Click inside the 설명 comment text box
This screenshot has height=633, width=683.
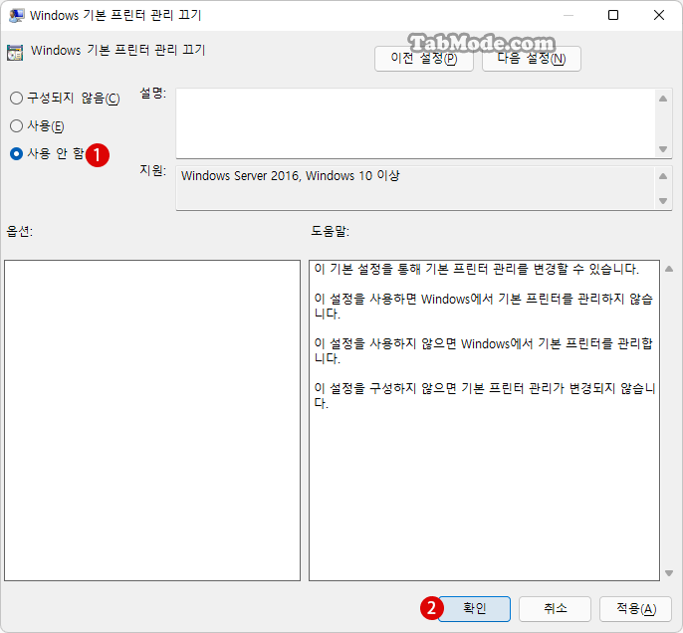(x=416, y=123)
